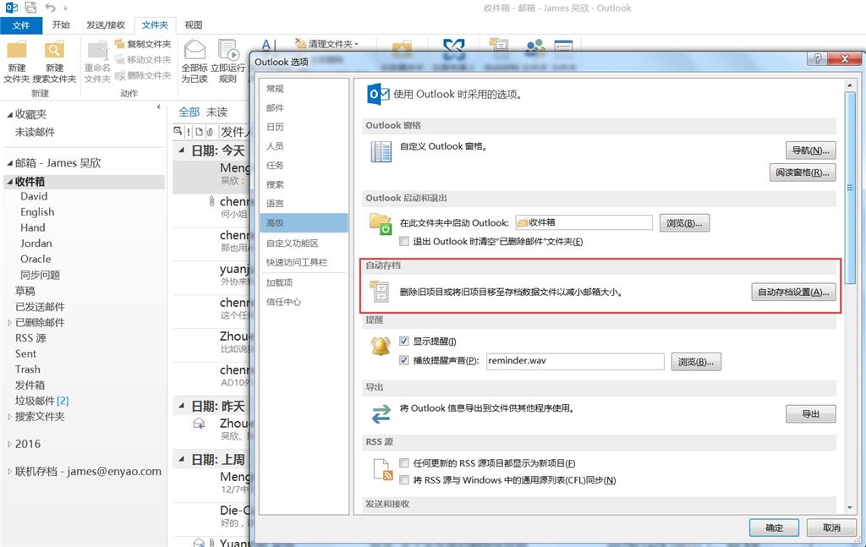Collapse the Date: Today group
The image size is (866, 547).
[181, 150]
